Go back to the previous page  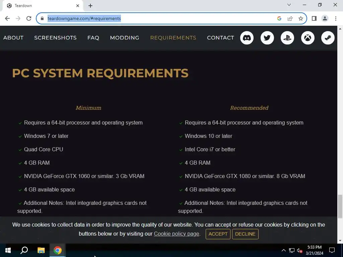(x=7, y=18)
